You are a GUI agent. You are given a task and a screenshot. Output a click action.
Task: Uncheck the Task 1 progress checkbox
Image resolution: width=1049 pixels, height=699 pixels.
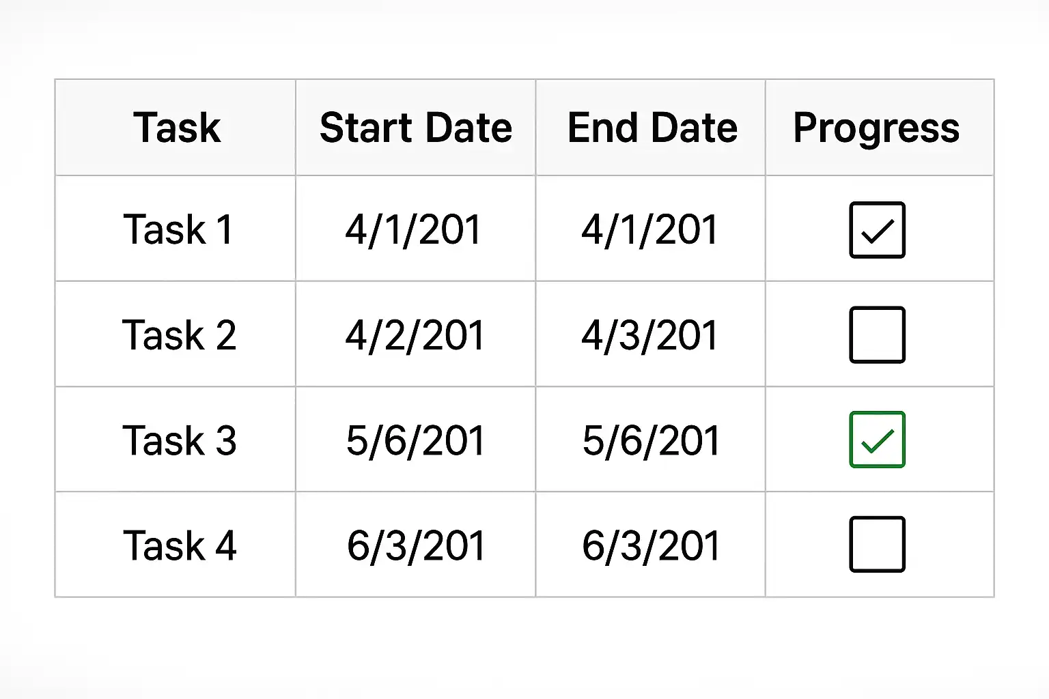point(877,230)
